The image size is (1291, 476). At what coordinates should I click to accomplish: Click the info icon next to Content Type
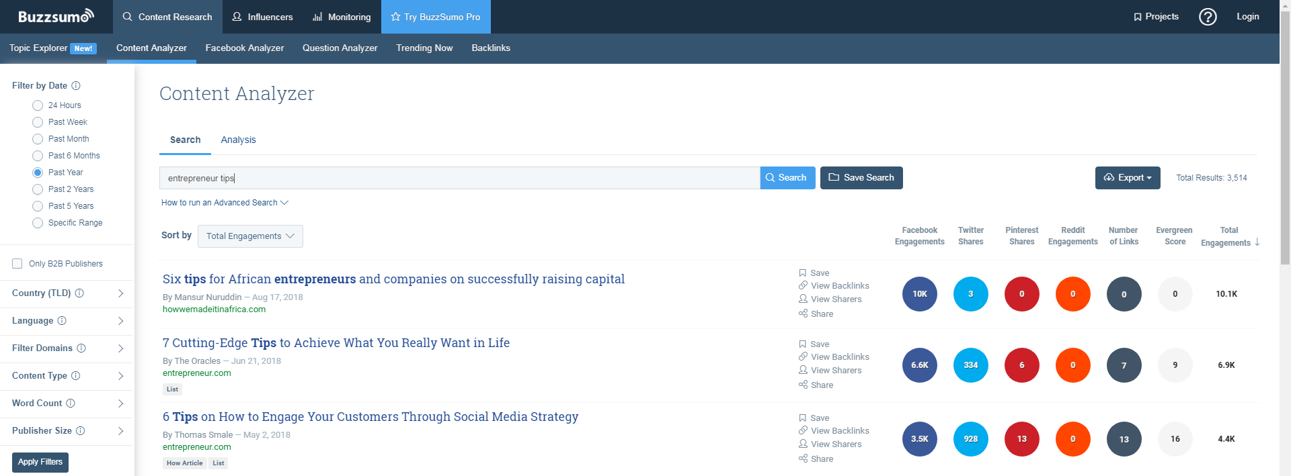(x=76, y=375)
